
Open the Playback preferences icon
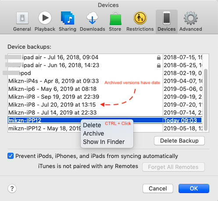point(45,22)
